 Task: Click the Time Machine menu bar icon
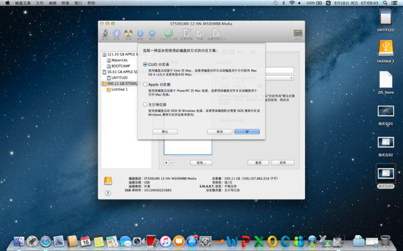pyautogui.click(x=275, y=3)
